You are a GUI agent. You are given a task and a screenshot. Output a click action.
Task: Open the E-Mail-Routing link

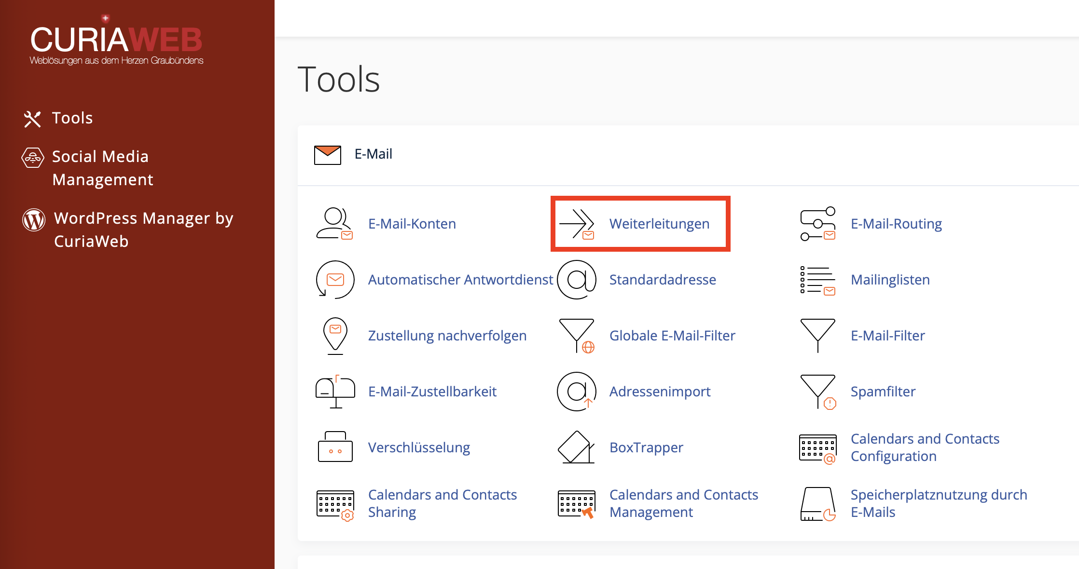897,224
